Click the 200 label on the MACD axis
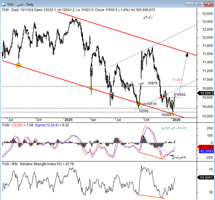The height and width of the screenshot is (200, 215). coord(209,128)
